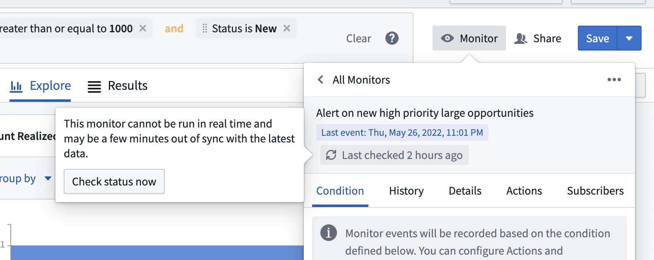The image size is (654, 260).
Task: Clear all filters
Action: [358, 39]
